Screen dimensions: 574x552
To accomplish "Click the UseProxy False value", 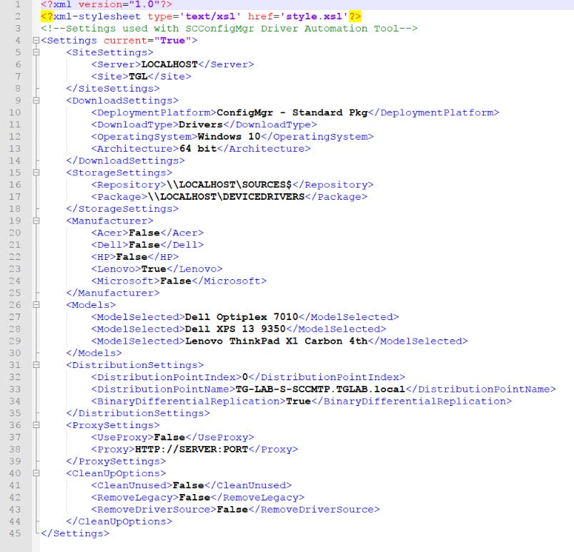I will click(169, 437).
